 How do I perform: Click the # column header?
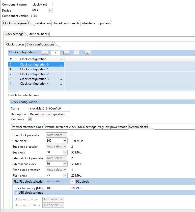(13, 59)
